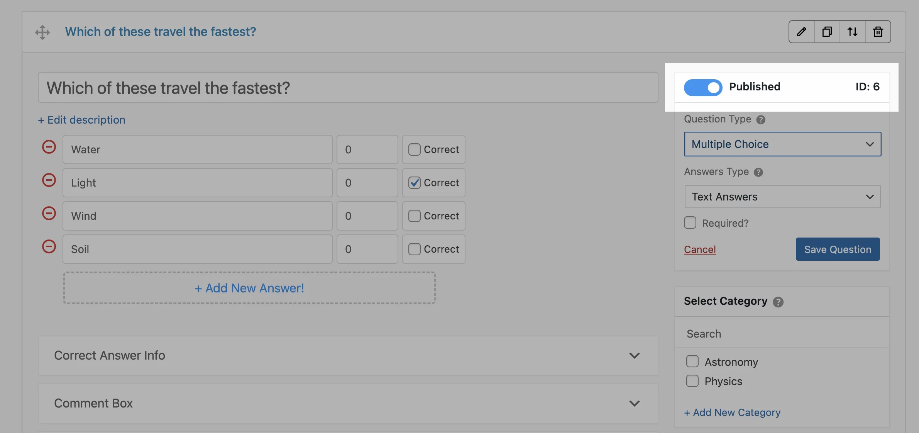This screenshot has width=919, height=433.
Task: Click Add New Answer
Action: 249,288
